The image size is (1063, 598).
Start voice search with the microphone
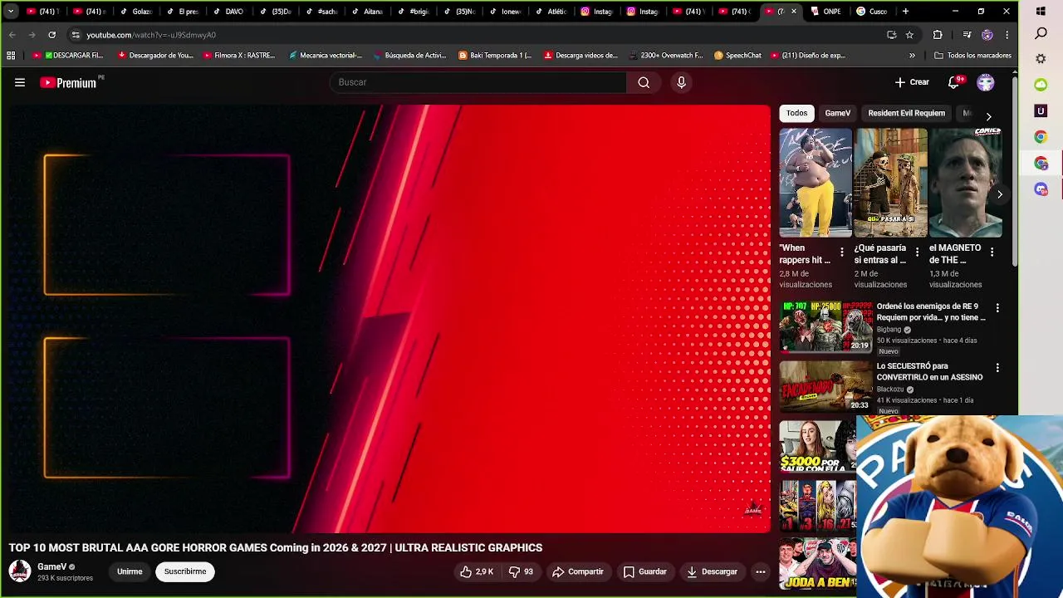coord(681,82)
